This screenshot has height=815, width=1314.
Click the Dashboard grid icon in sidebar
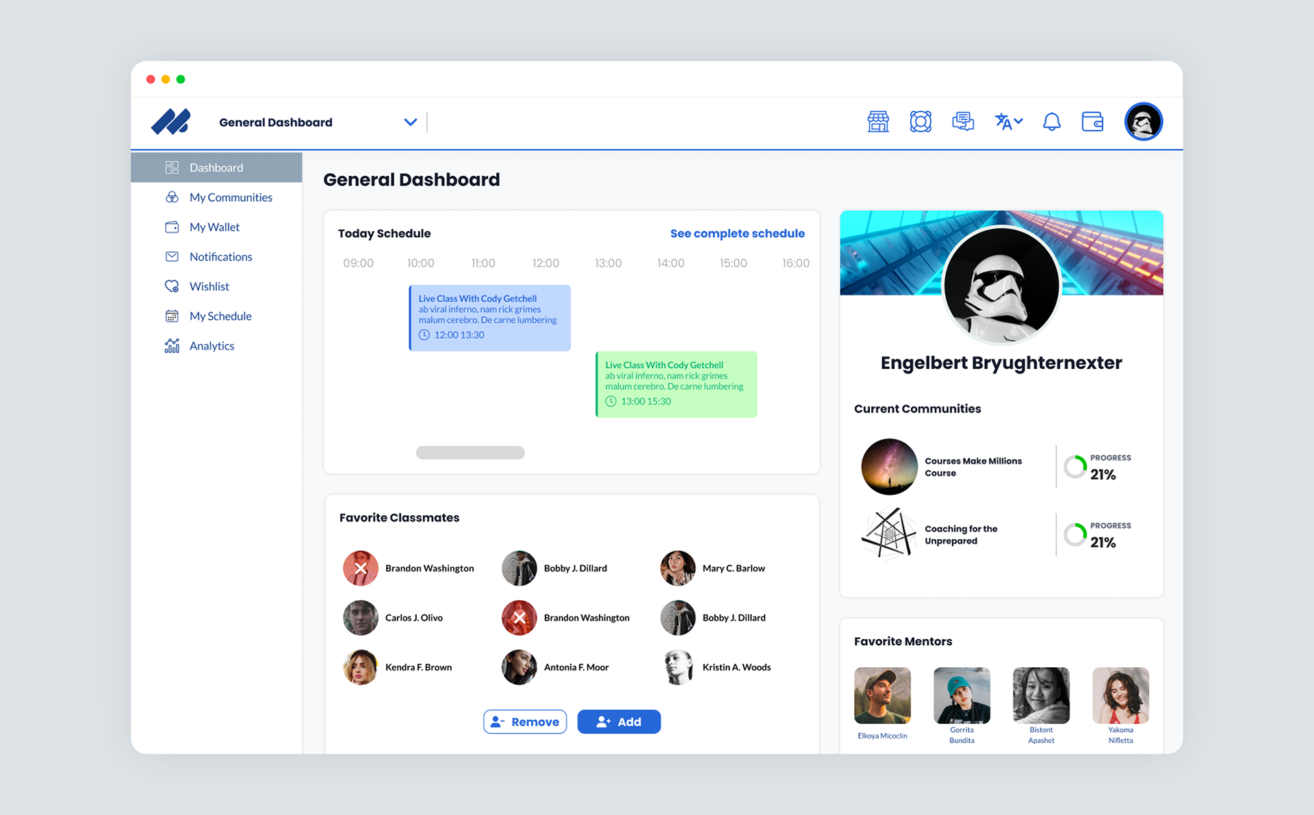click(172, 168)
